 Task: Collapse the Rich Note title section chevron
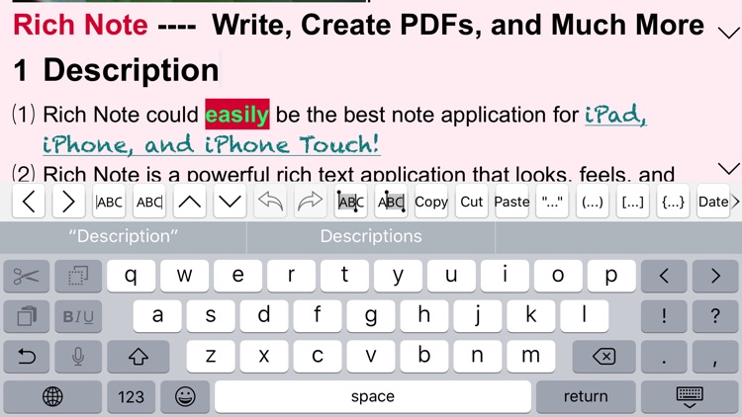pyautogui.click(x=729, y=33)
